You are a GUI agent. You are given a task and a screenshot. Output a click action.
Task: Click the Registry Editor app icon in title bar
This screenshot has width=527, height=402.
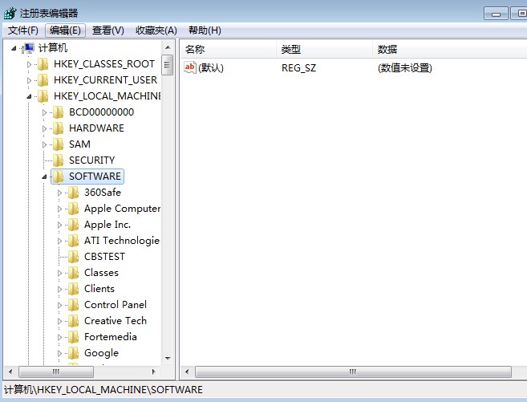(10, 13)
